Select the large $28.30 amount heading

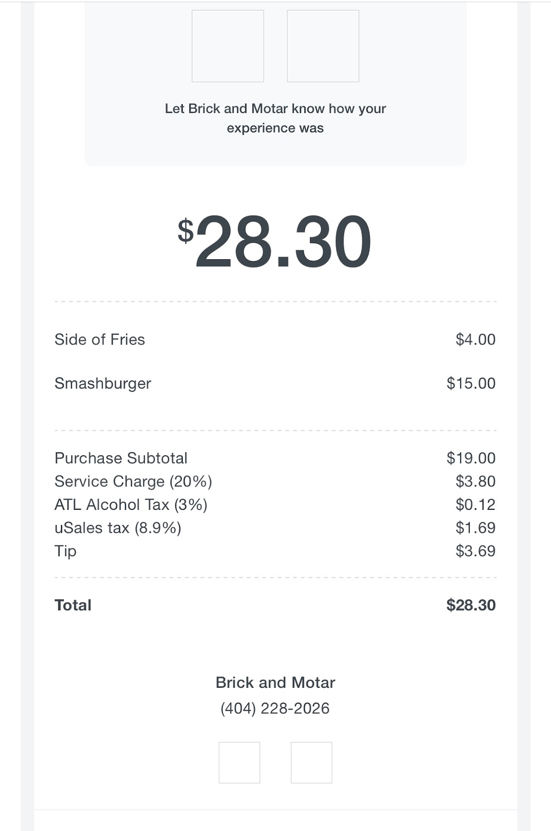click(x=275, y=242)
